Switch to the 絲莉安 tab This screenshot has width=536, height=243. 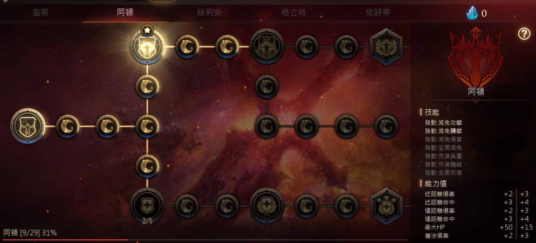click(210, 13)
